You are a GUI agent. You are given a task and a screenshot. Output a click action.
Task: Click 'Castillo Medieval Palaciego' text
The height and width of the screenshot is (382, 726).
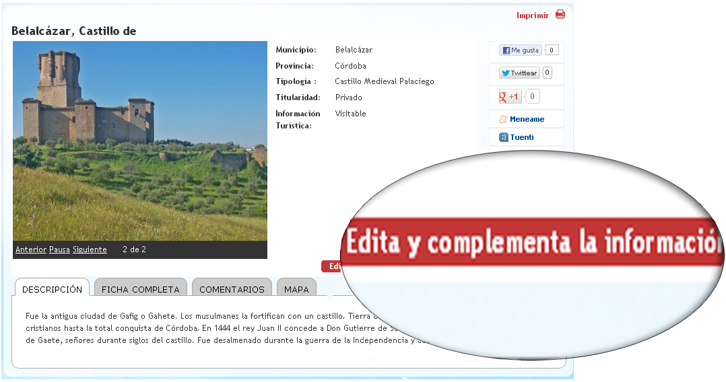pos(385,81)
